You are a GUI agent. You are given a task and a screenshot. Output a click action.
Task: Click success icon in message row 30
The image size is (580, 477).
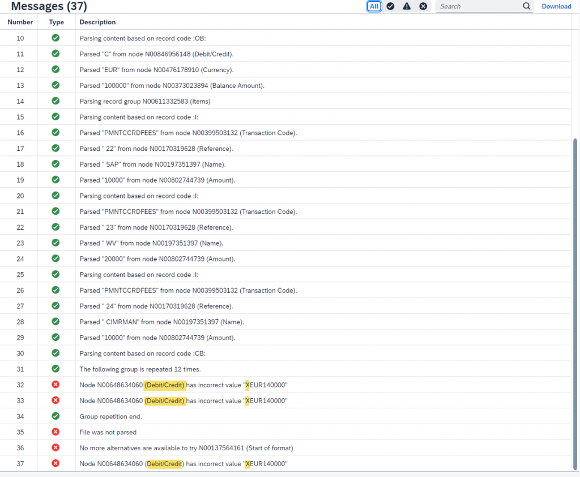click(x=56, y=353)
